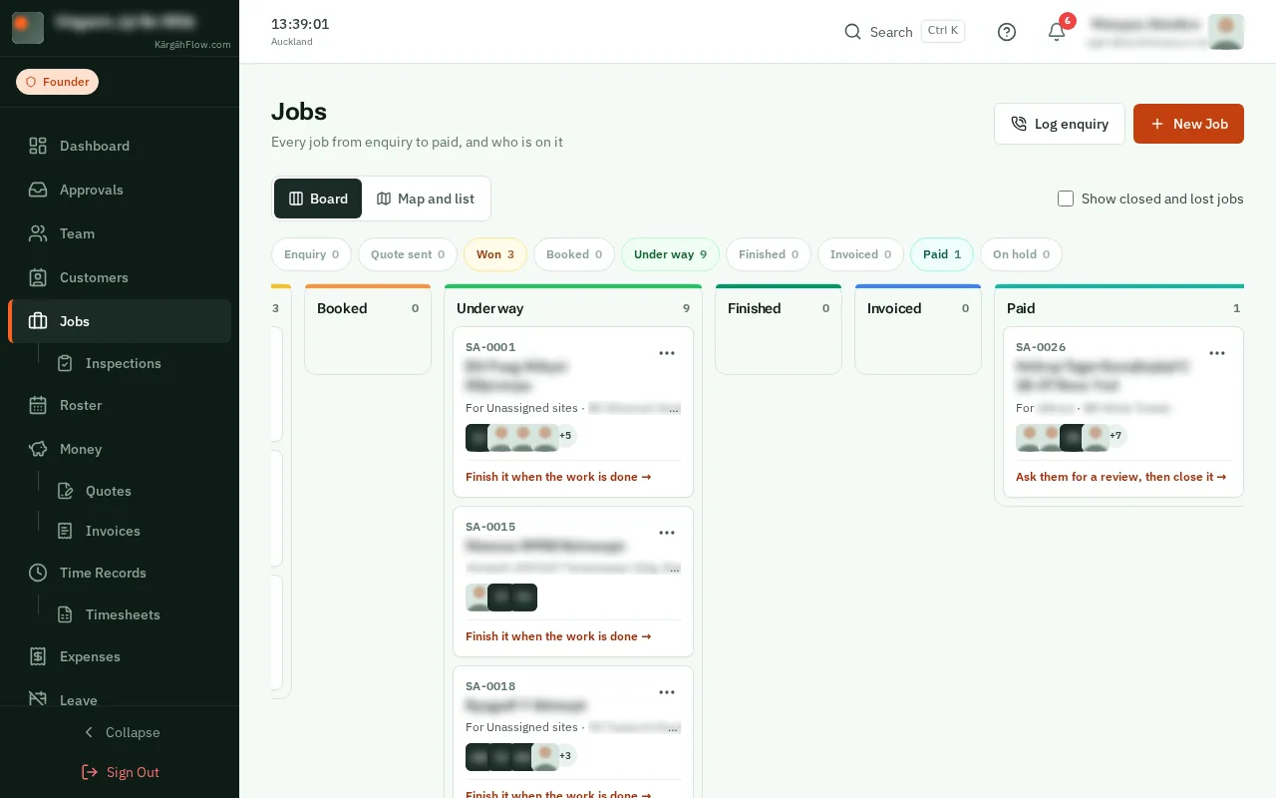Collapse the sidebar navigation

[120, 732]
